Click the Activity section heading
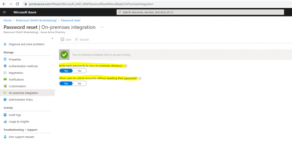This screenshot has width=292, height=156. click(8, 108)
